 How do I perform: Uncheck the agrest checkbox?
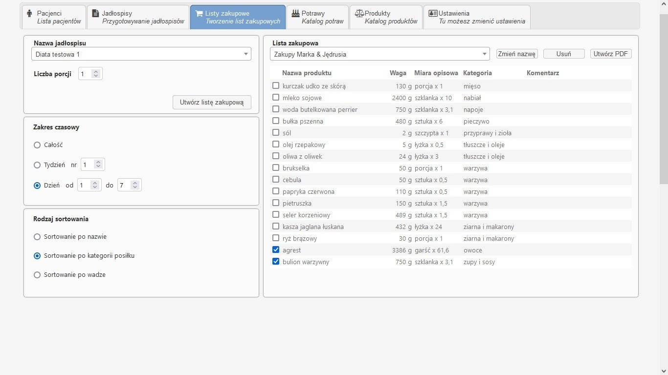point(276,250)
